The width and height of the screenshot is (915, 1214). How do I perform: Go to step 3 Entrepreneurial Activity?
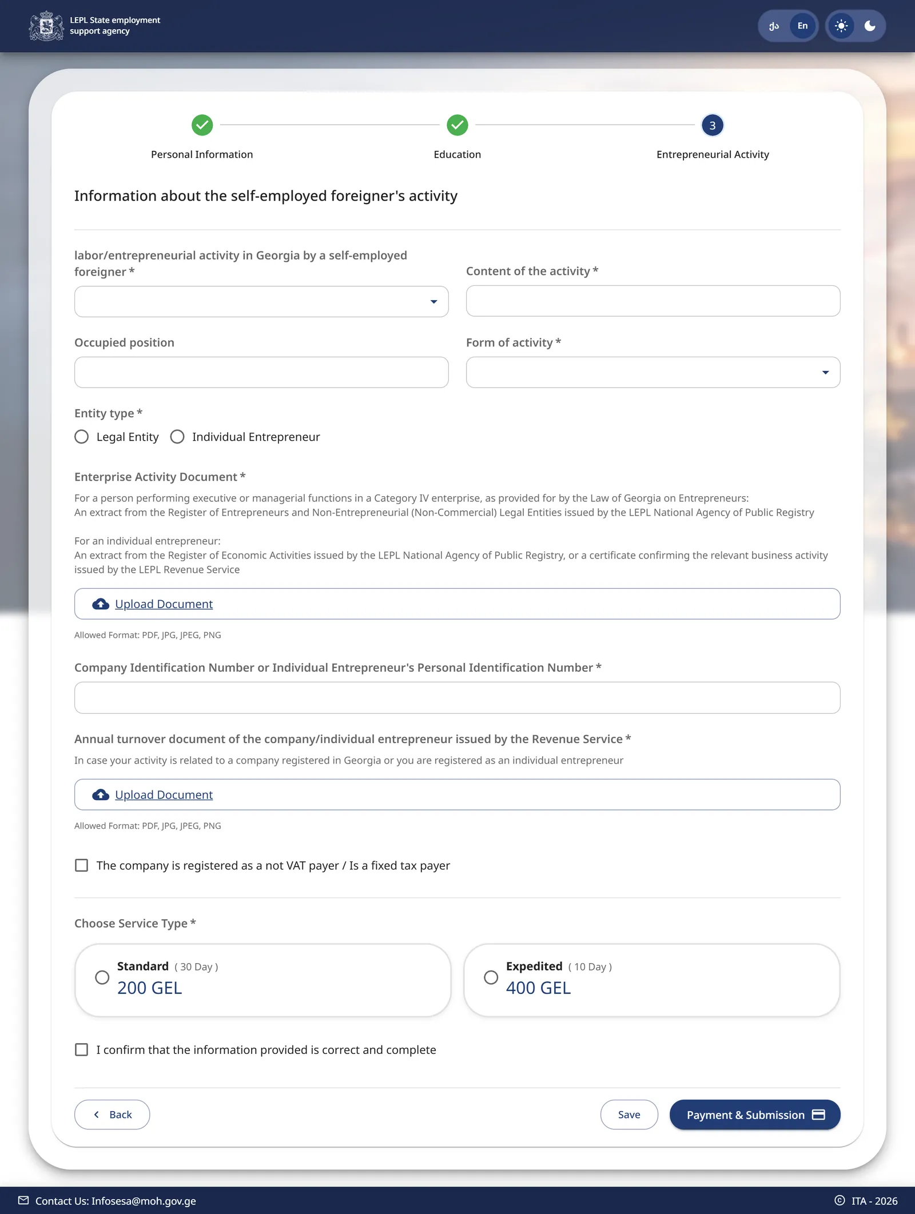coord(713,125)
